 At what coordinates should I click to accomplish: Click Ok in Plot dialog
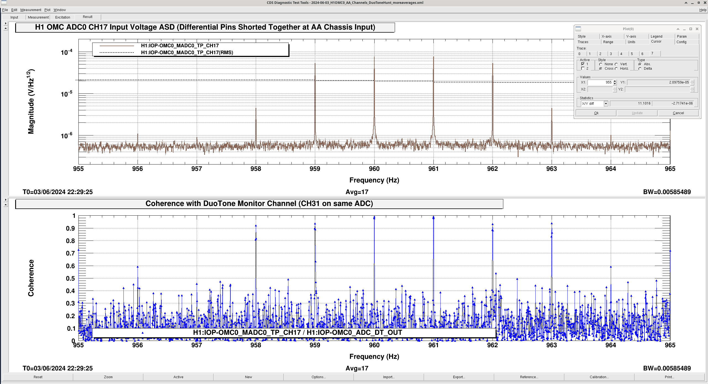coord(596,113)
